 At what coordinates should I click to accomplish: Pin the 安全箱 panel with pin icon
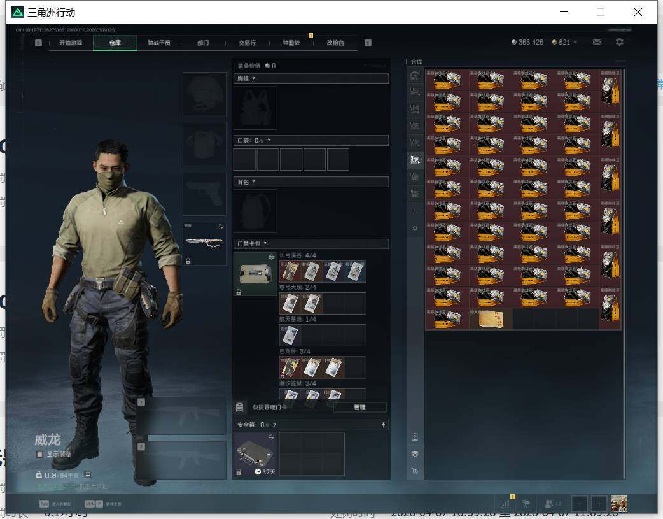pos(384,425)
